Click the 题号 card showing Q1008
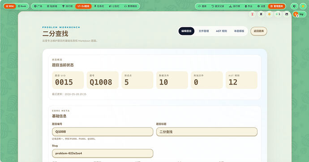The width and height of the screenshot is (309, 162). [x=103, y=80]
